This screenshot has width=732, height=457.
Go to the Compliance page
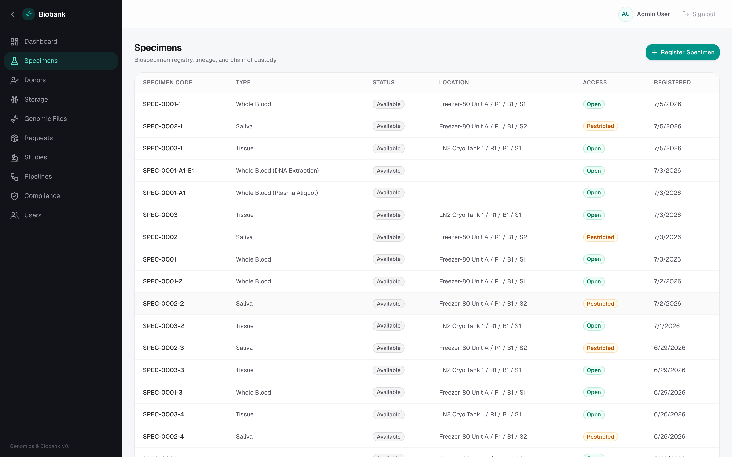61,196
